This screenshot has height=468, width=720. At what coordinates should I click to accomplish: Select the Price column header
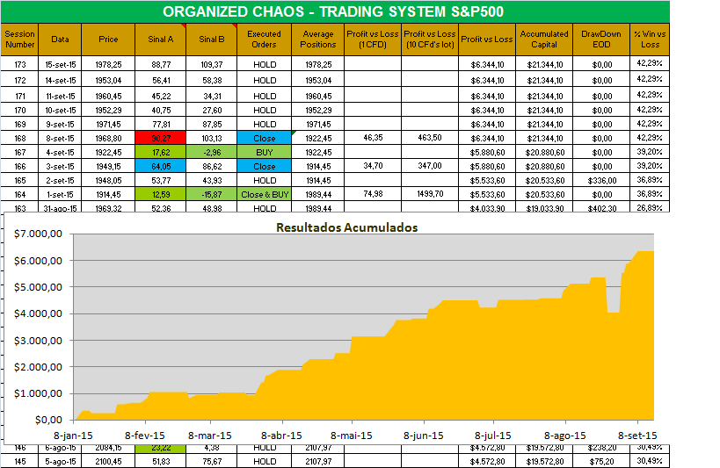108,40
